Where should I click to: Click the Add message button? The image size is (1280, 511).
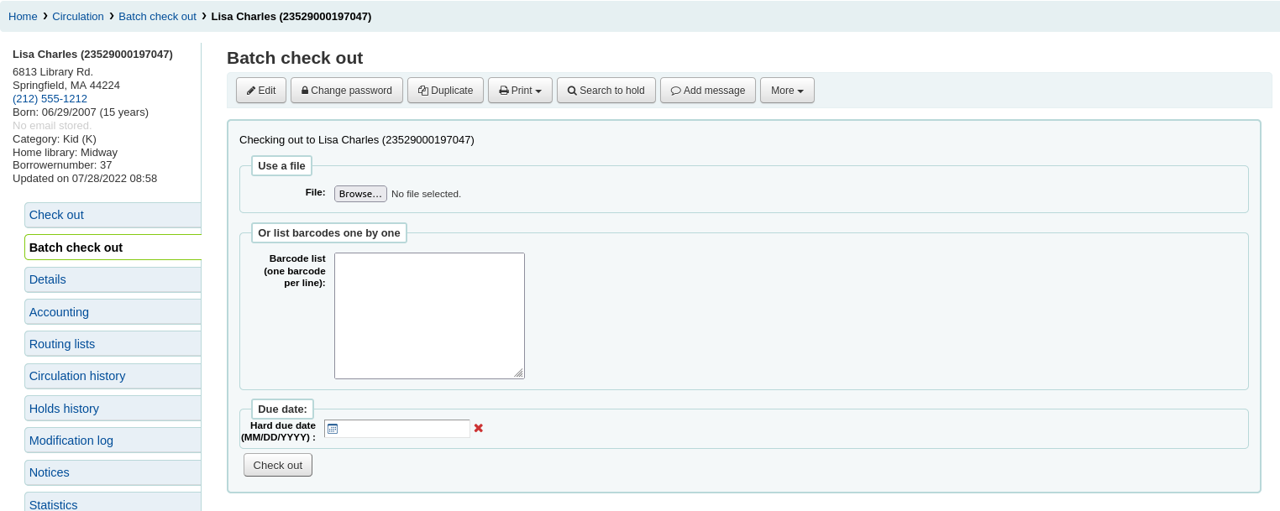coord(708,91)
